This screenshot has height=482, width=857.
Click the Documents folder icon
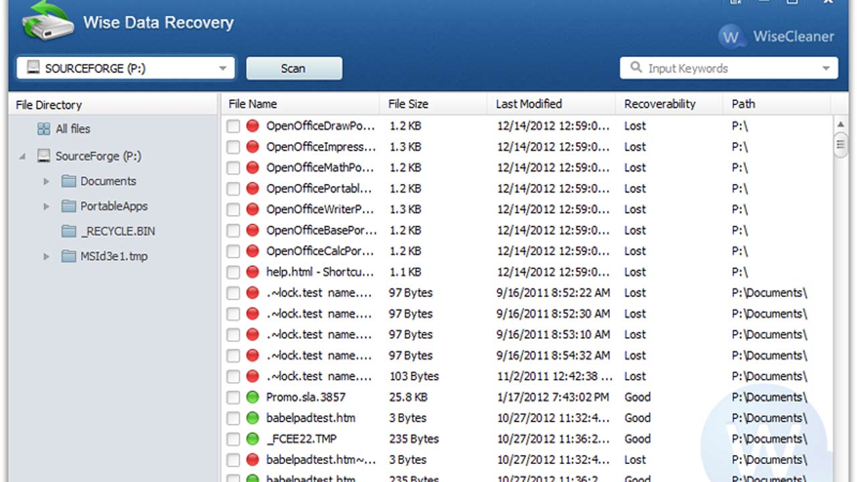coord(68,181)
